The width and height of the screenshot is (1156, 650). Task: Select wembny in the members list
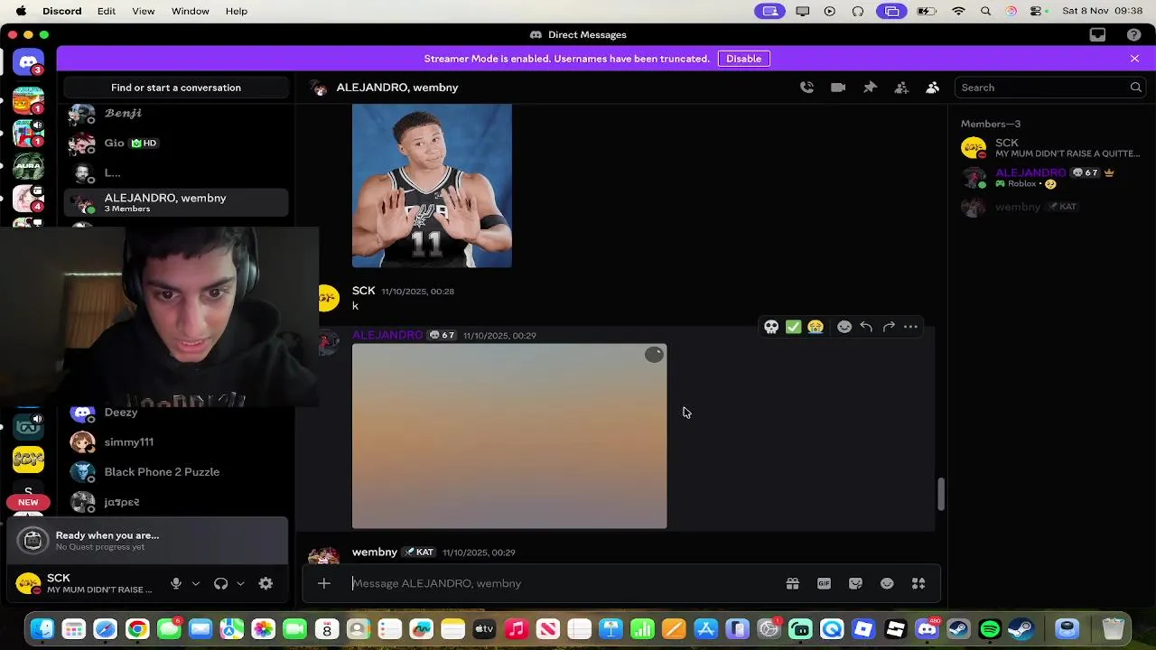pyautogui.click(x=1050, y=207)
